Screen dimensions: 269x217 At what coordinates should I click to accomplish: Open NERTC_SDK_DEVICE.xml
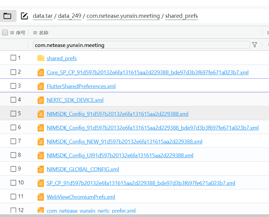[75, 100]
